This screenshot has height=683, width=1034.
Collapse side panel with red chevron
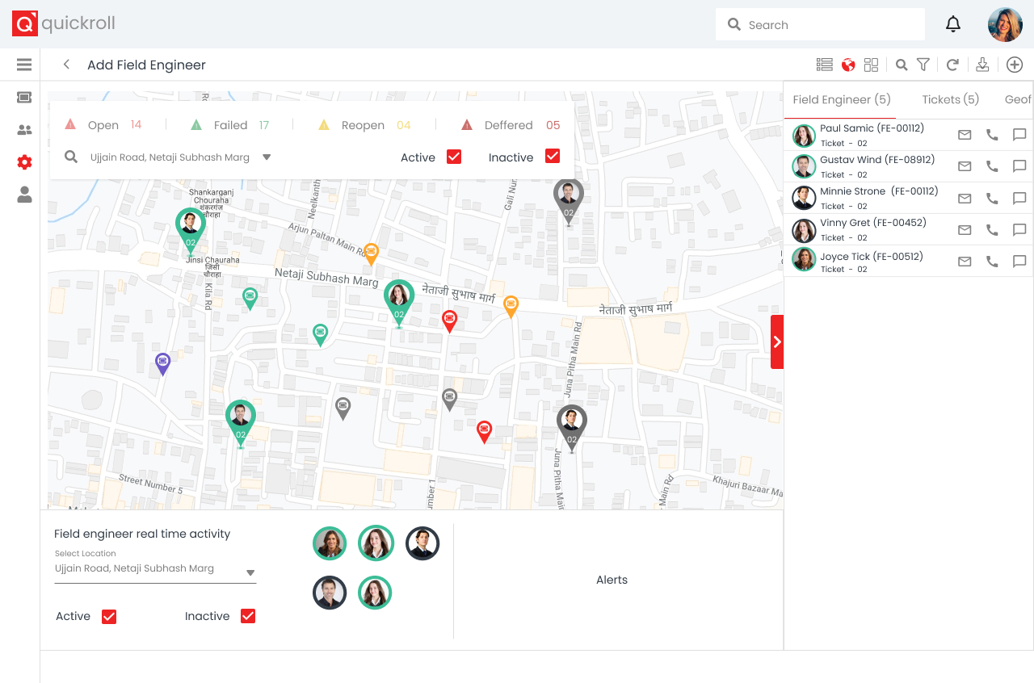coord(777,341)
